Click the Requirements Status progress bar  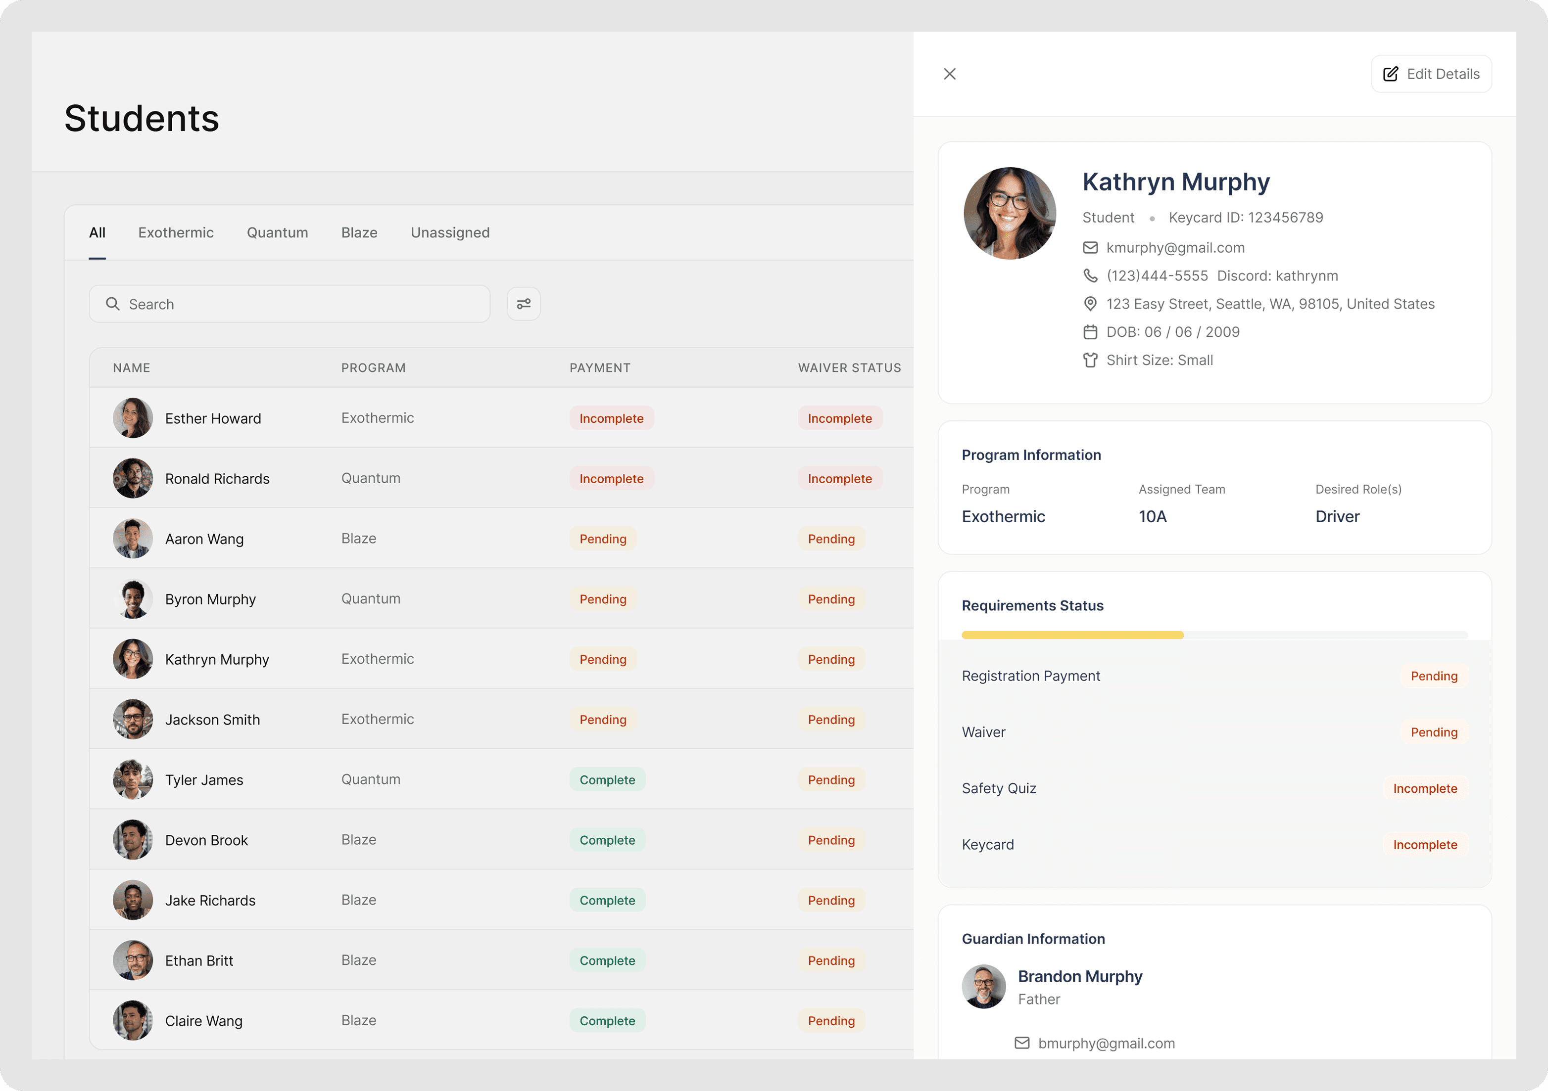1214,635
